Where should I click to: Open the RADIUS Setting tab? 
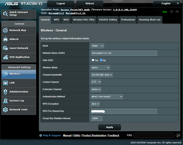(x=108, y=20)
